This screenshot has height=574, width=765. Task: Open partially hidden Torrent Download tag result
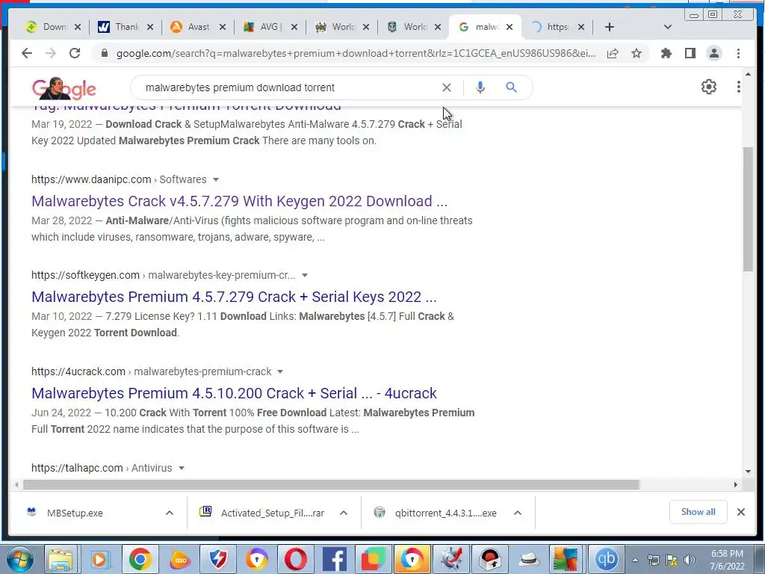pos(186,107)
